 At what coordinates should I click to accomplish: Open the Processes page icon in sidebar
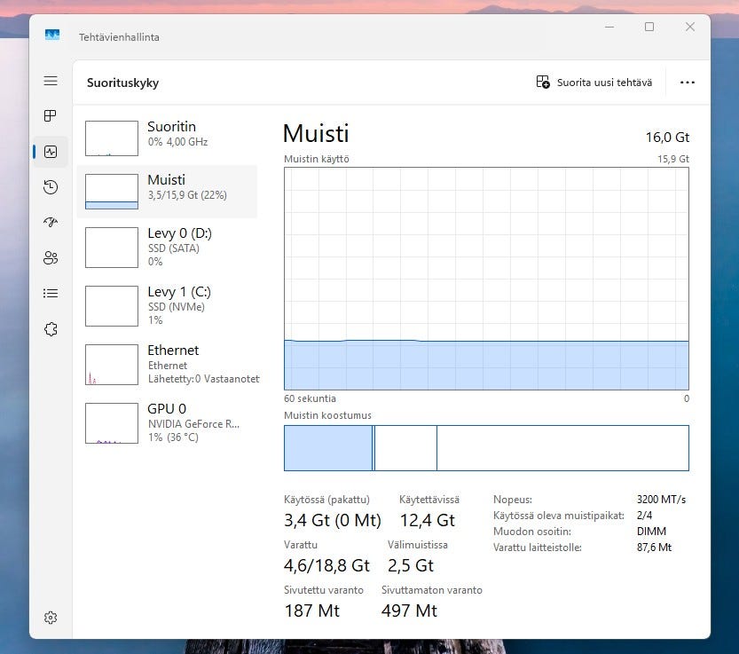(51, 116)
